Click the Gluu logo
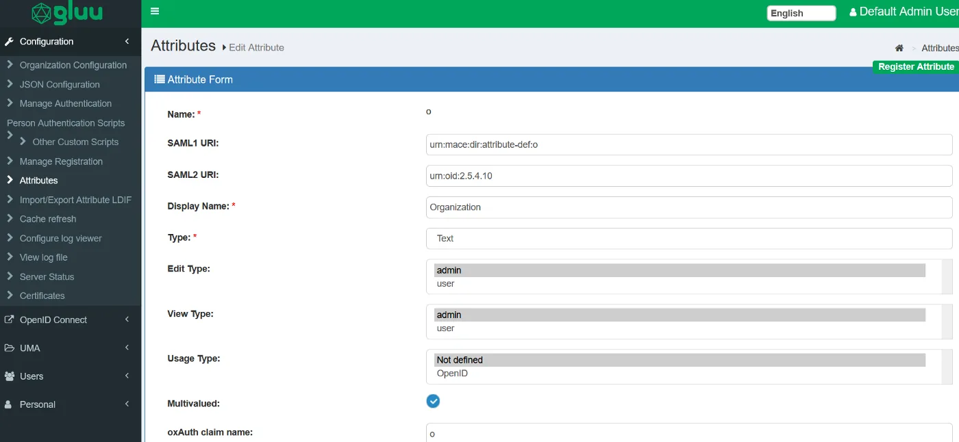Screen dimensions: 959x442 tap(66, 13)
